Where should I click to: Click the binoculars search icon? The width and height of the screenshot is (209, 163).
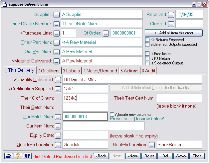point(26,156)
